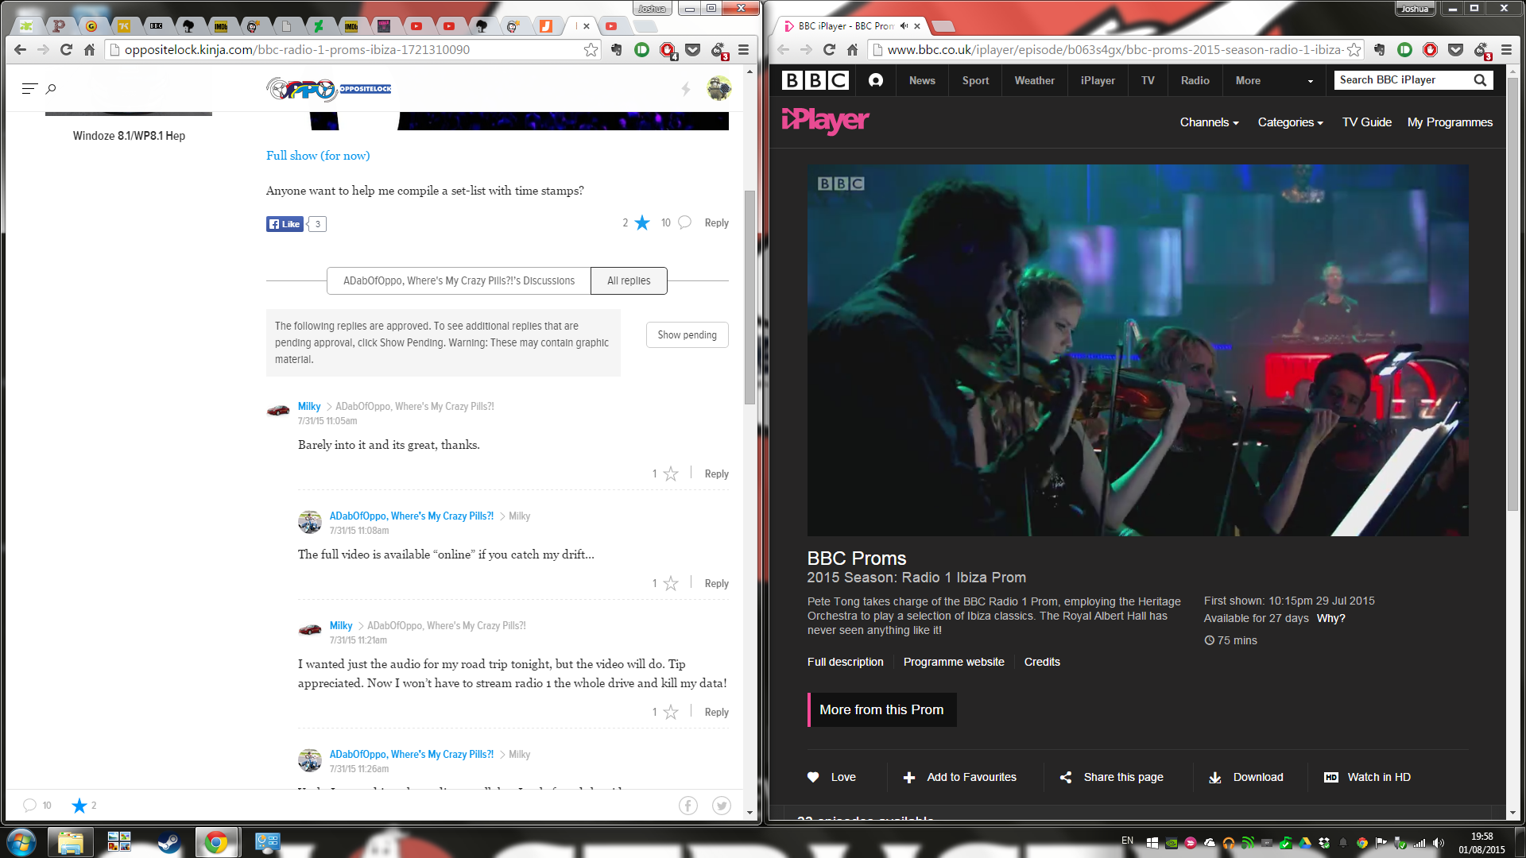The height and width of the screenshot is (858, 1526).
Task: Open the Windows Start orb
Action: 21,842
